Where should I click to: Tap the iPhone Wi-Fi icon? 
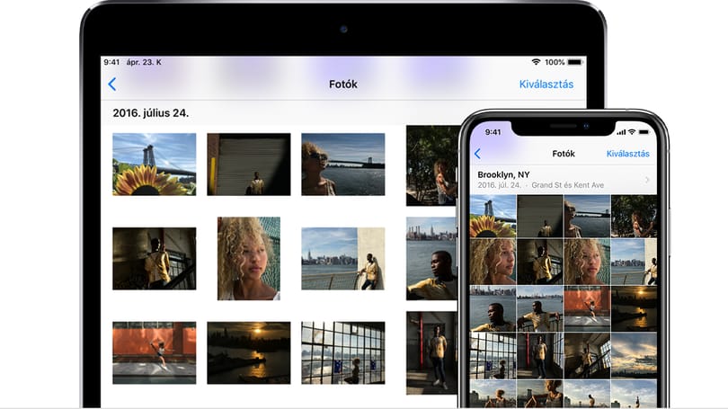632,132
